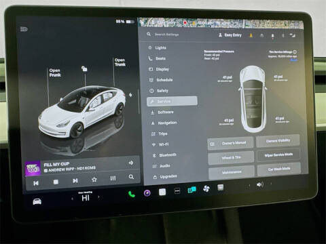
Task: Tap the radio station album art
Action: pyautogui.click(x=33, y=168)
